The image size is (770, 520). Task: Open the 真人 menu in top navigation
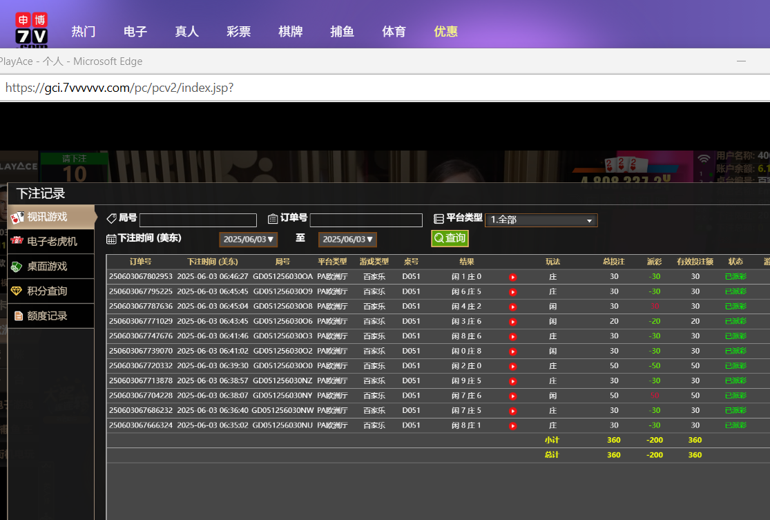click(186, 32)
